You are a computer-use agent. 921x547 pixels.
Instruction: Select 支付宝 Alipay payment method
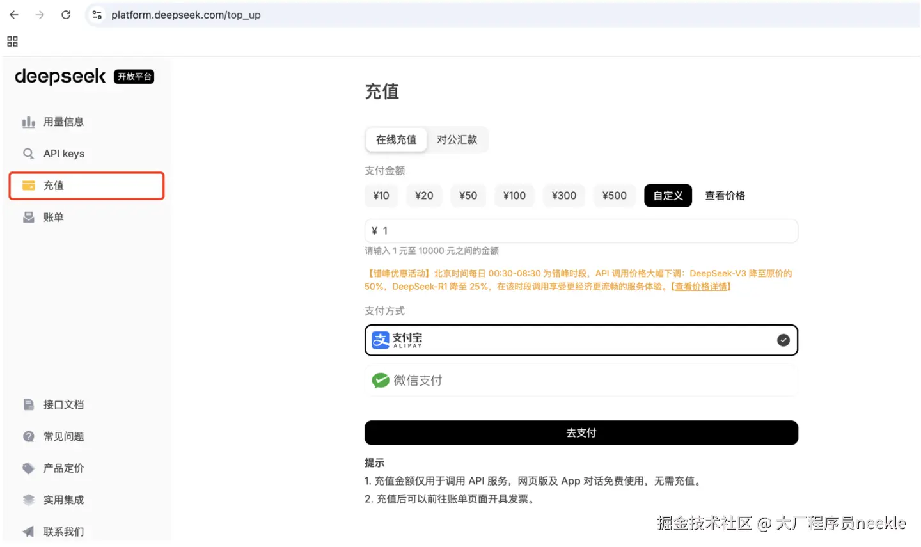pyautogui.click(x=581, y=340)
